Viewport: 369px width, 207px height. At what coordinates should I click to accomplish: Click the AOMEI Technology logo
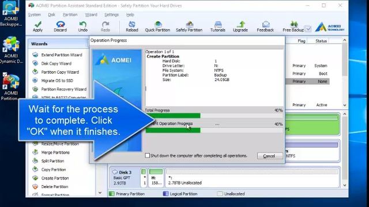[330, 27]
